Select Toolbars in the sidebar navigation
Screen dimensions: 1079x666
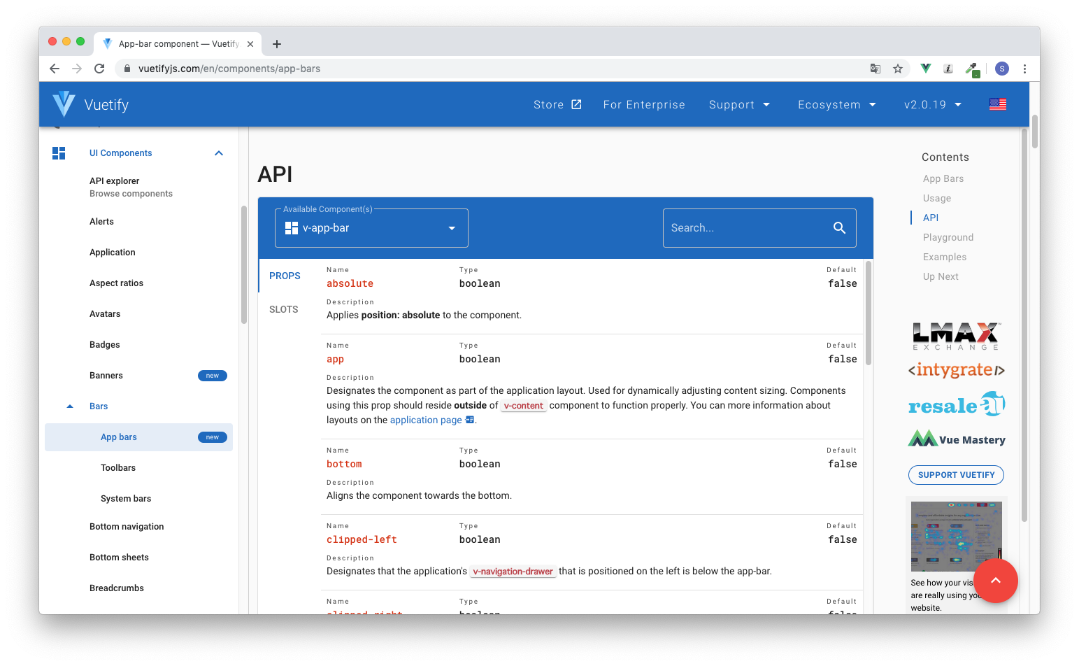(x=117, y=467)
